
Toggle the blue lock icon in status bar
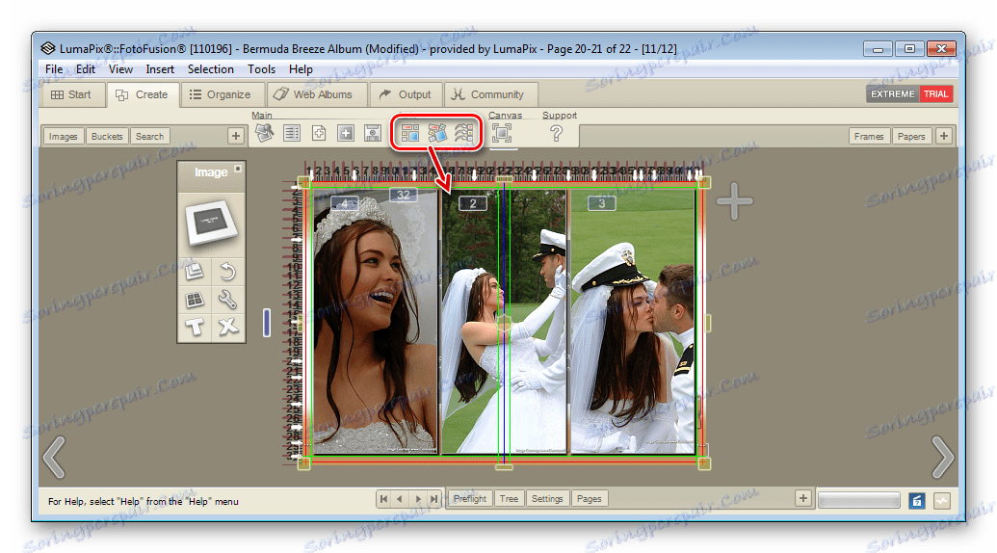tap(917, 499)
